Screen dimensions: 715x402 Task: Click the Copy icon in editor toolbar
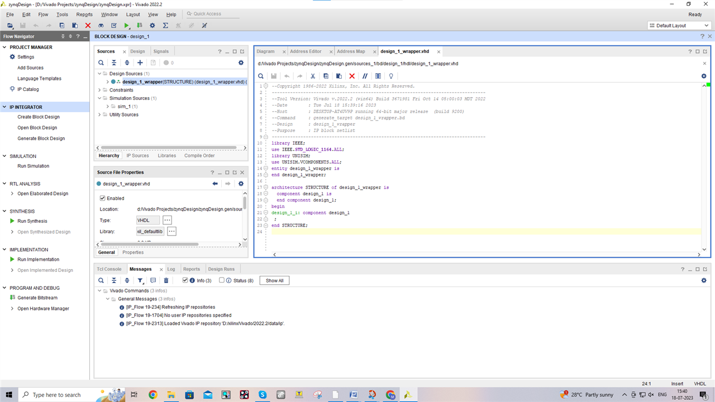point(326,76)
